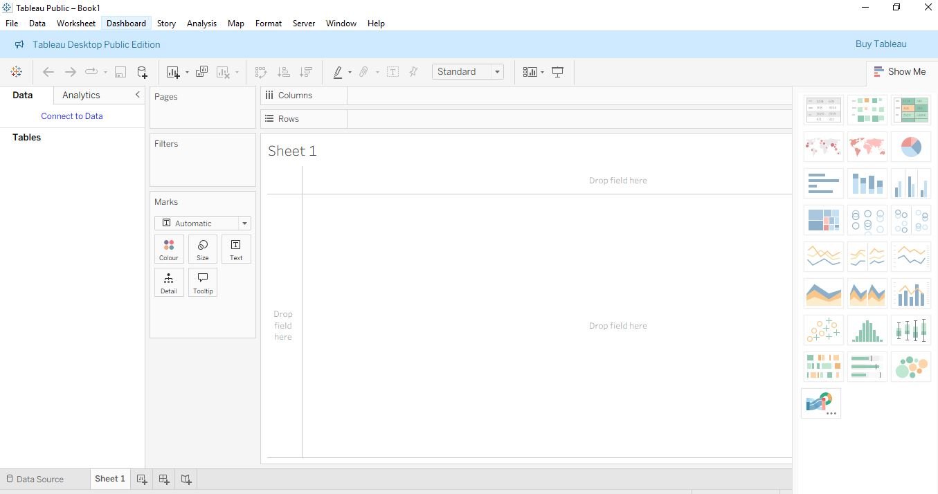Image resolution: width=938 pixels, height=494 pixels.
Task: Click the Tableau start page logo icon
Action: click(x=16, y=72)
